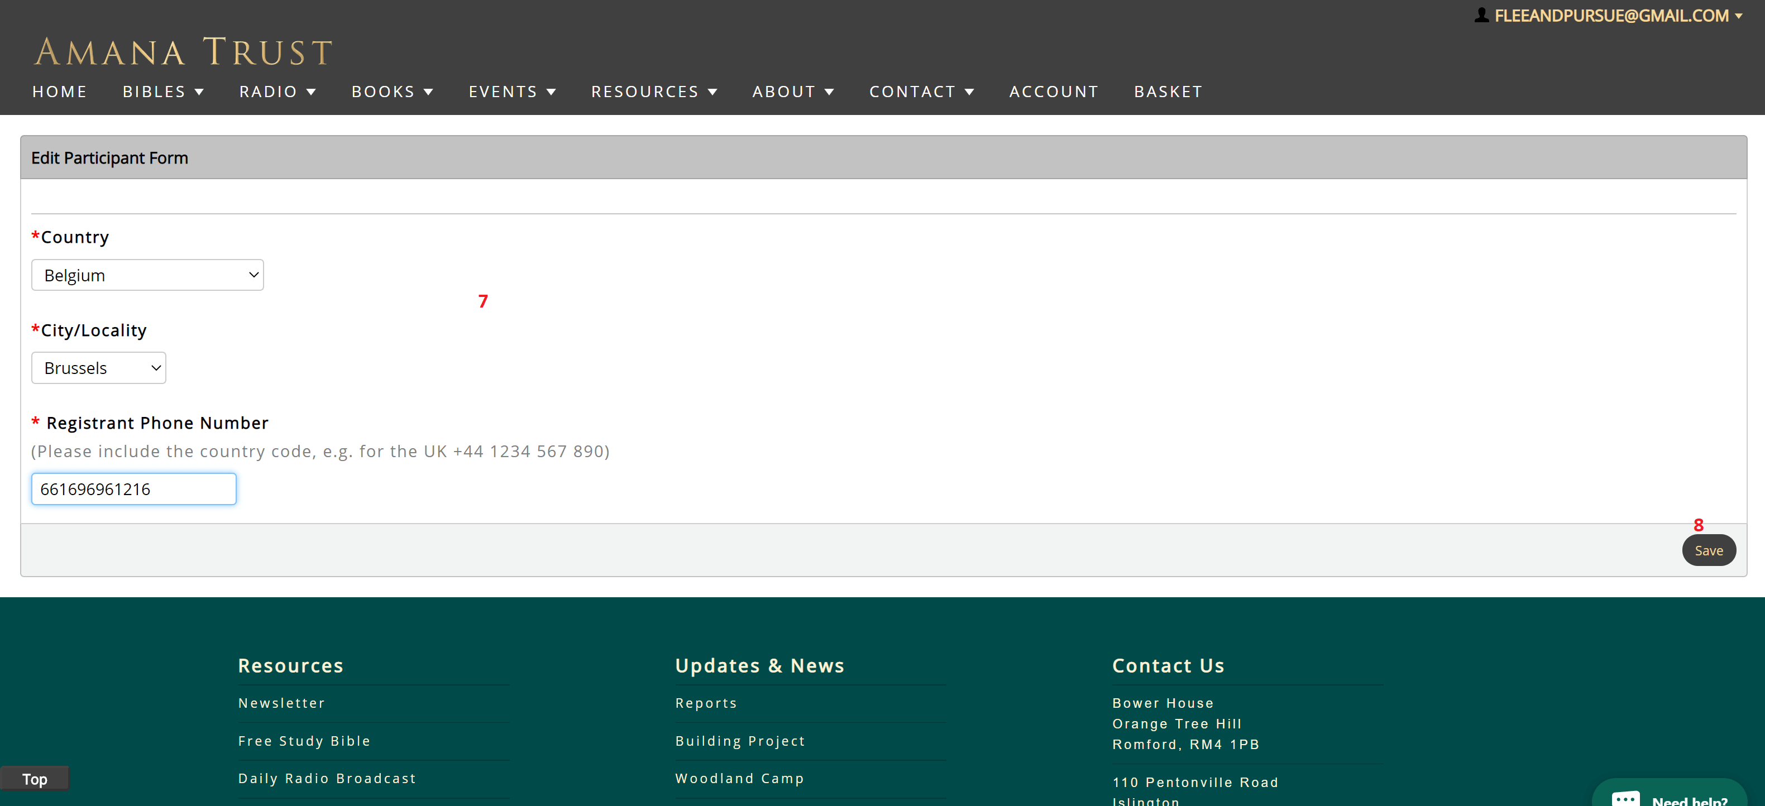Click the Amana Trust logo
The image size is (1765, 806).
tap(182, 50)
